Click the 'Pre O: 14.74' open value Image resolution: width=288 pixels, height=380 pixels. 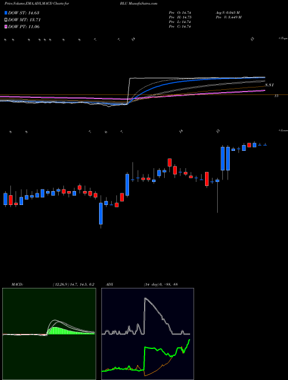tap(180, 13)
